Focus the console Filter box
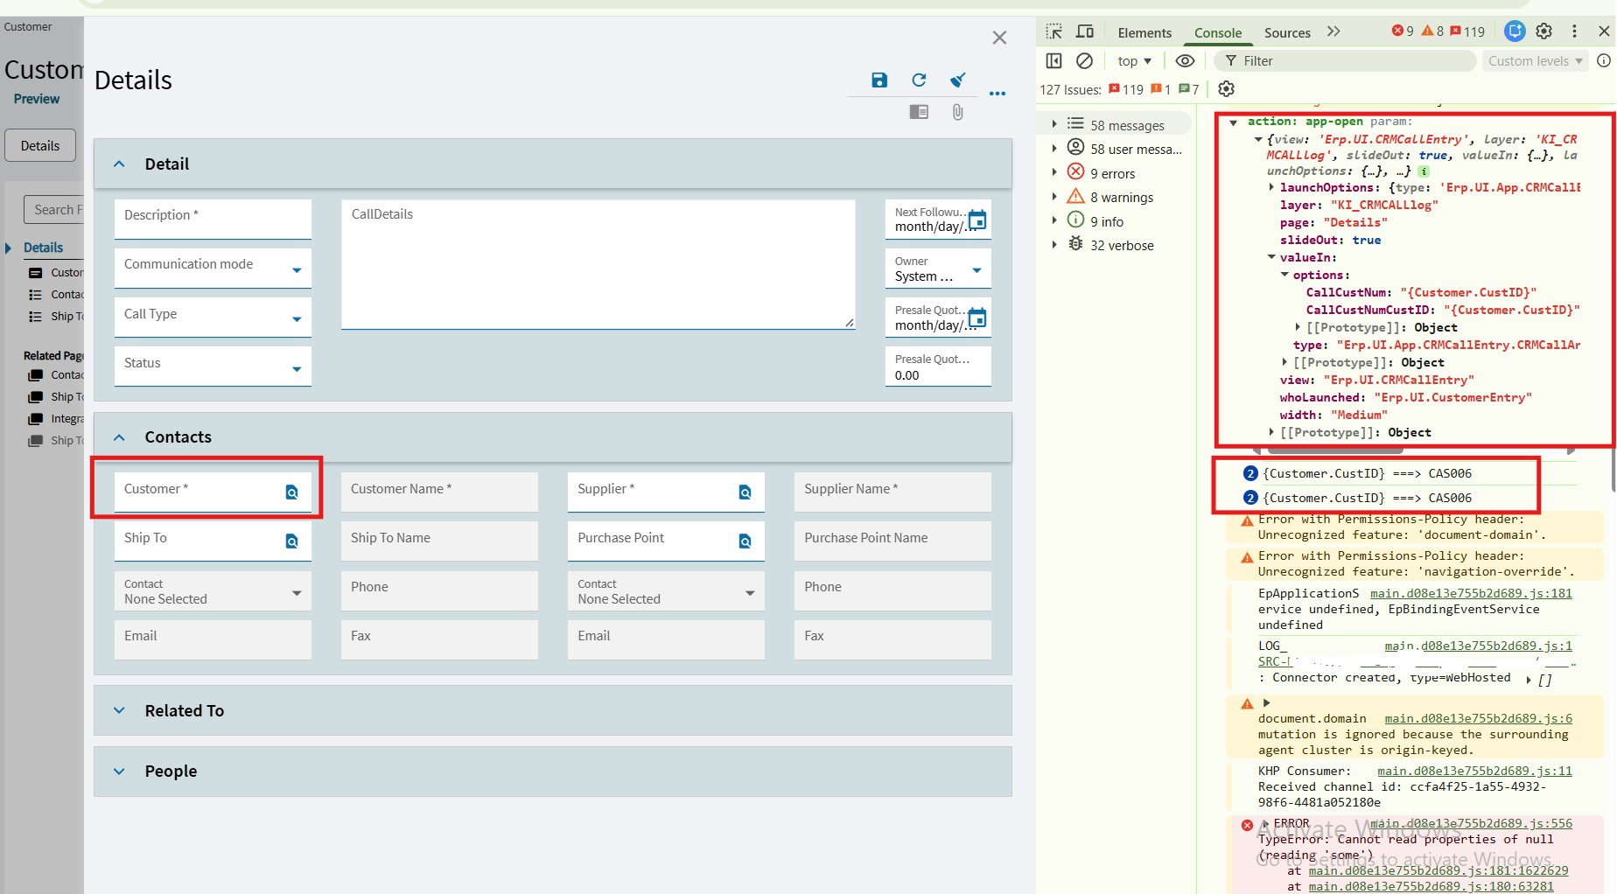This screenshot has width=1617, height=894. pos(1345,60)
